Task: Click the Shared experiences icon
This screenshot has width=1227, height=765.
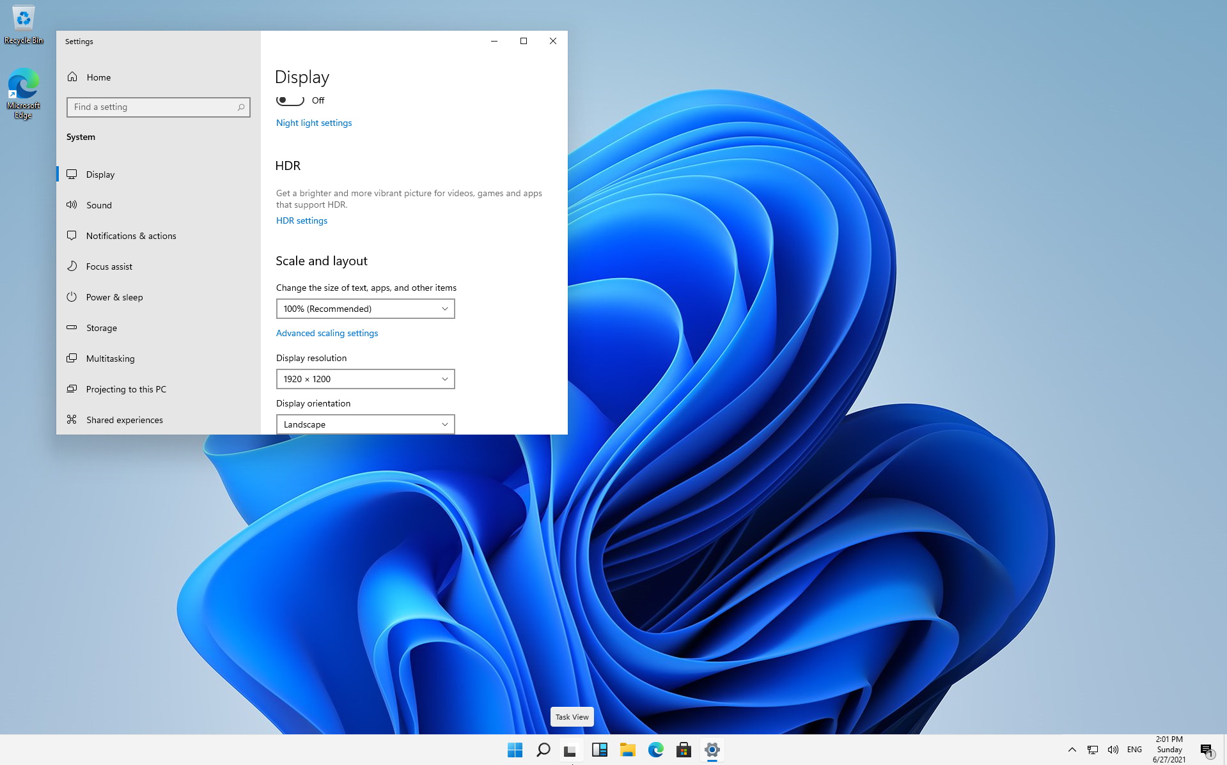Action: pos(72,420)
